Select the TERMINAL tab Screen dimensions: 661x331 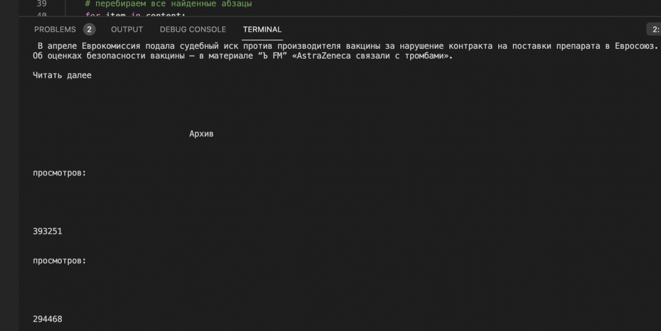click(262, 29)
